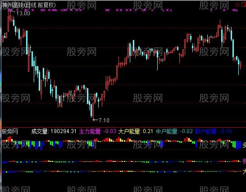Screen dimensions: 246x192
Task: Click the 成交量: 190294.31 readout
Action: click(x=54, y=131)
